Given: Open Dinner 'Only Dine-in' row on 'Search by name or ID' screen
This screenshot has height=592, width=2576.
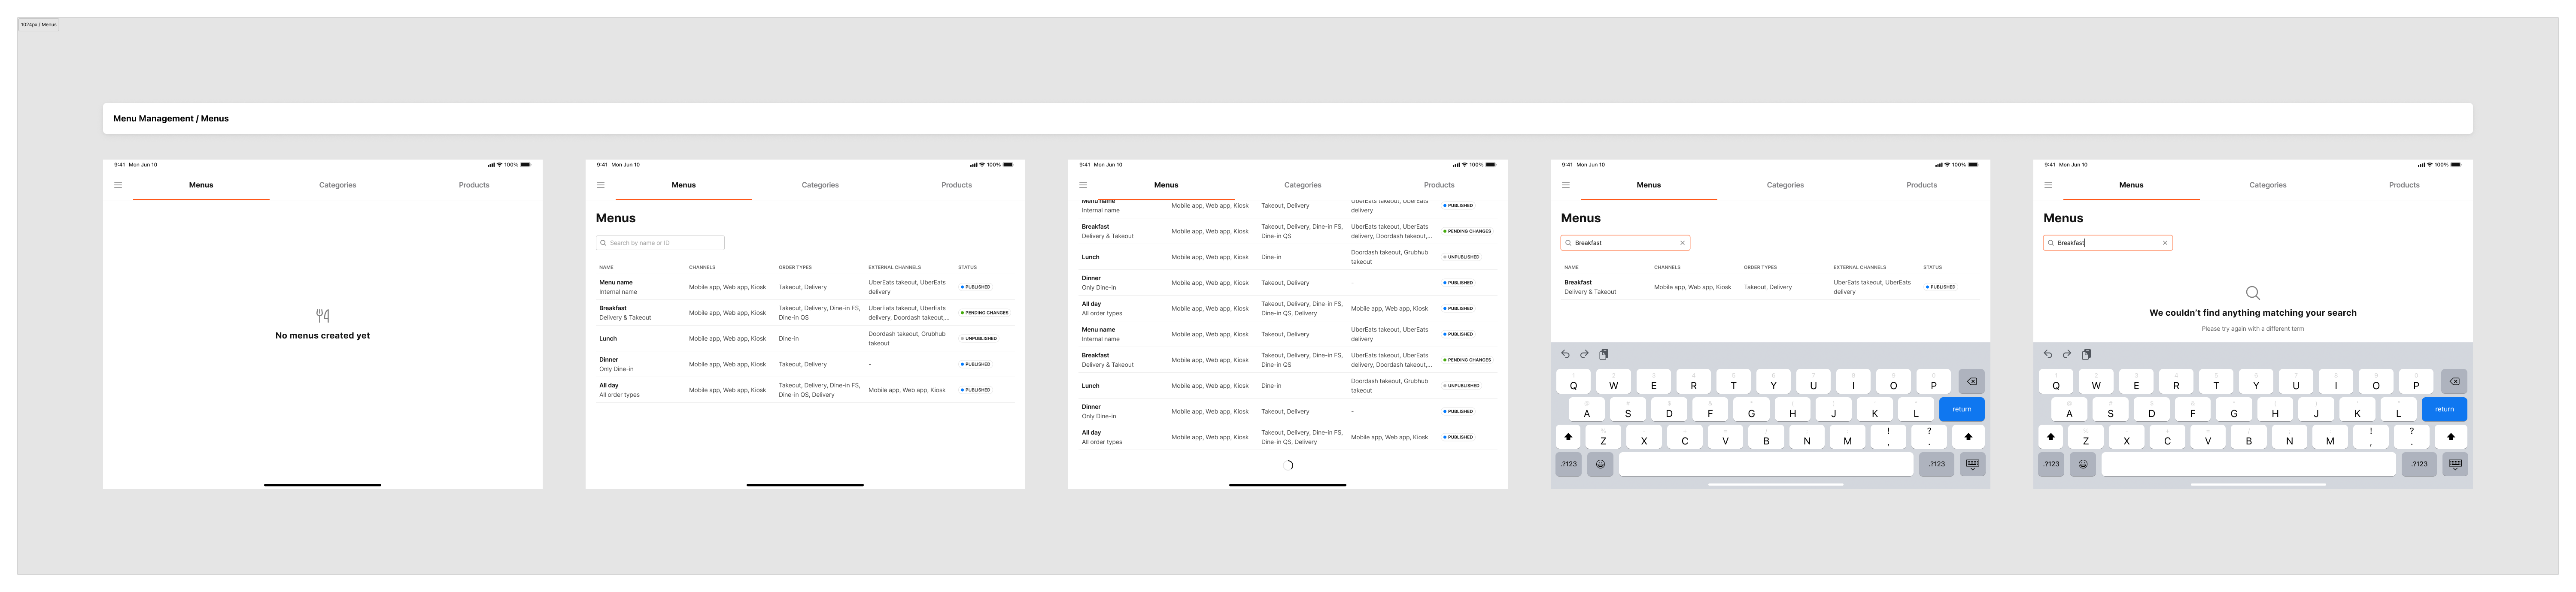Looking at the screenshot, I should click(x=805, y=364).
